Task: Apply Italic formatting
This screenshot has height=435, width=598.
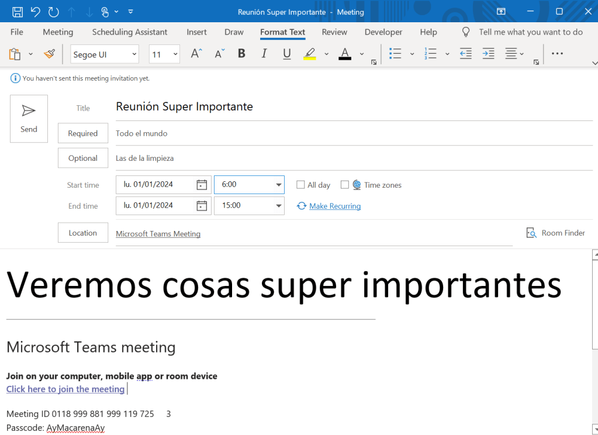Action: (264, 54)
